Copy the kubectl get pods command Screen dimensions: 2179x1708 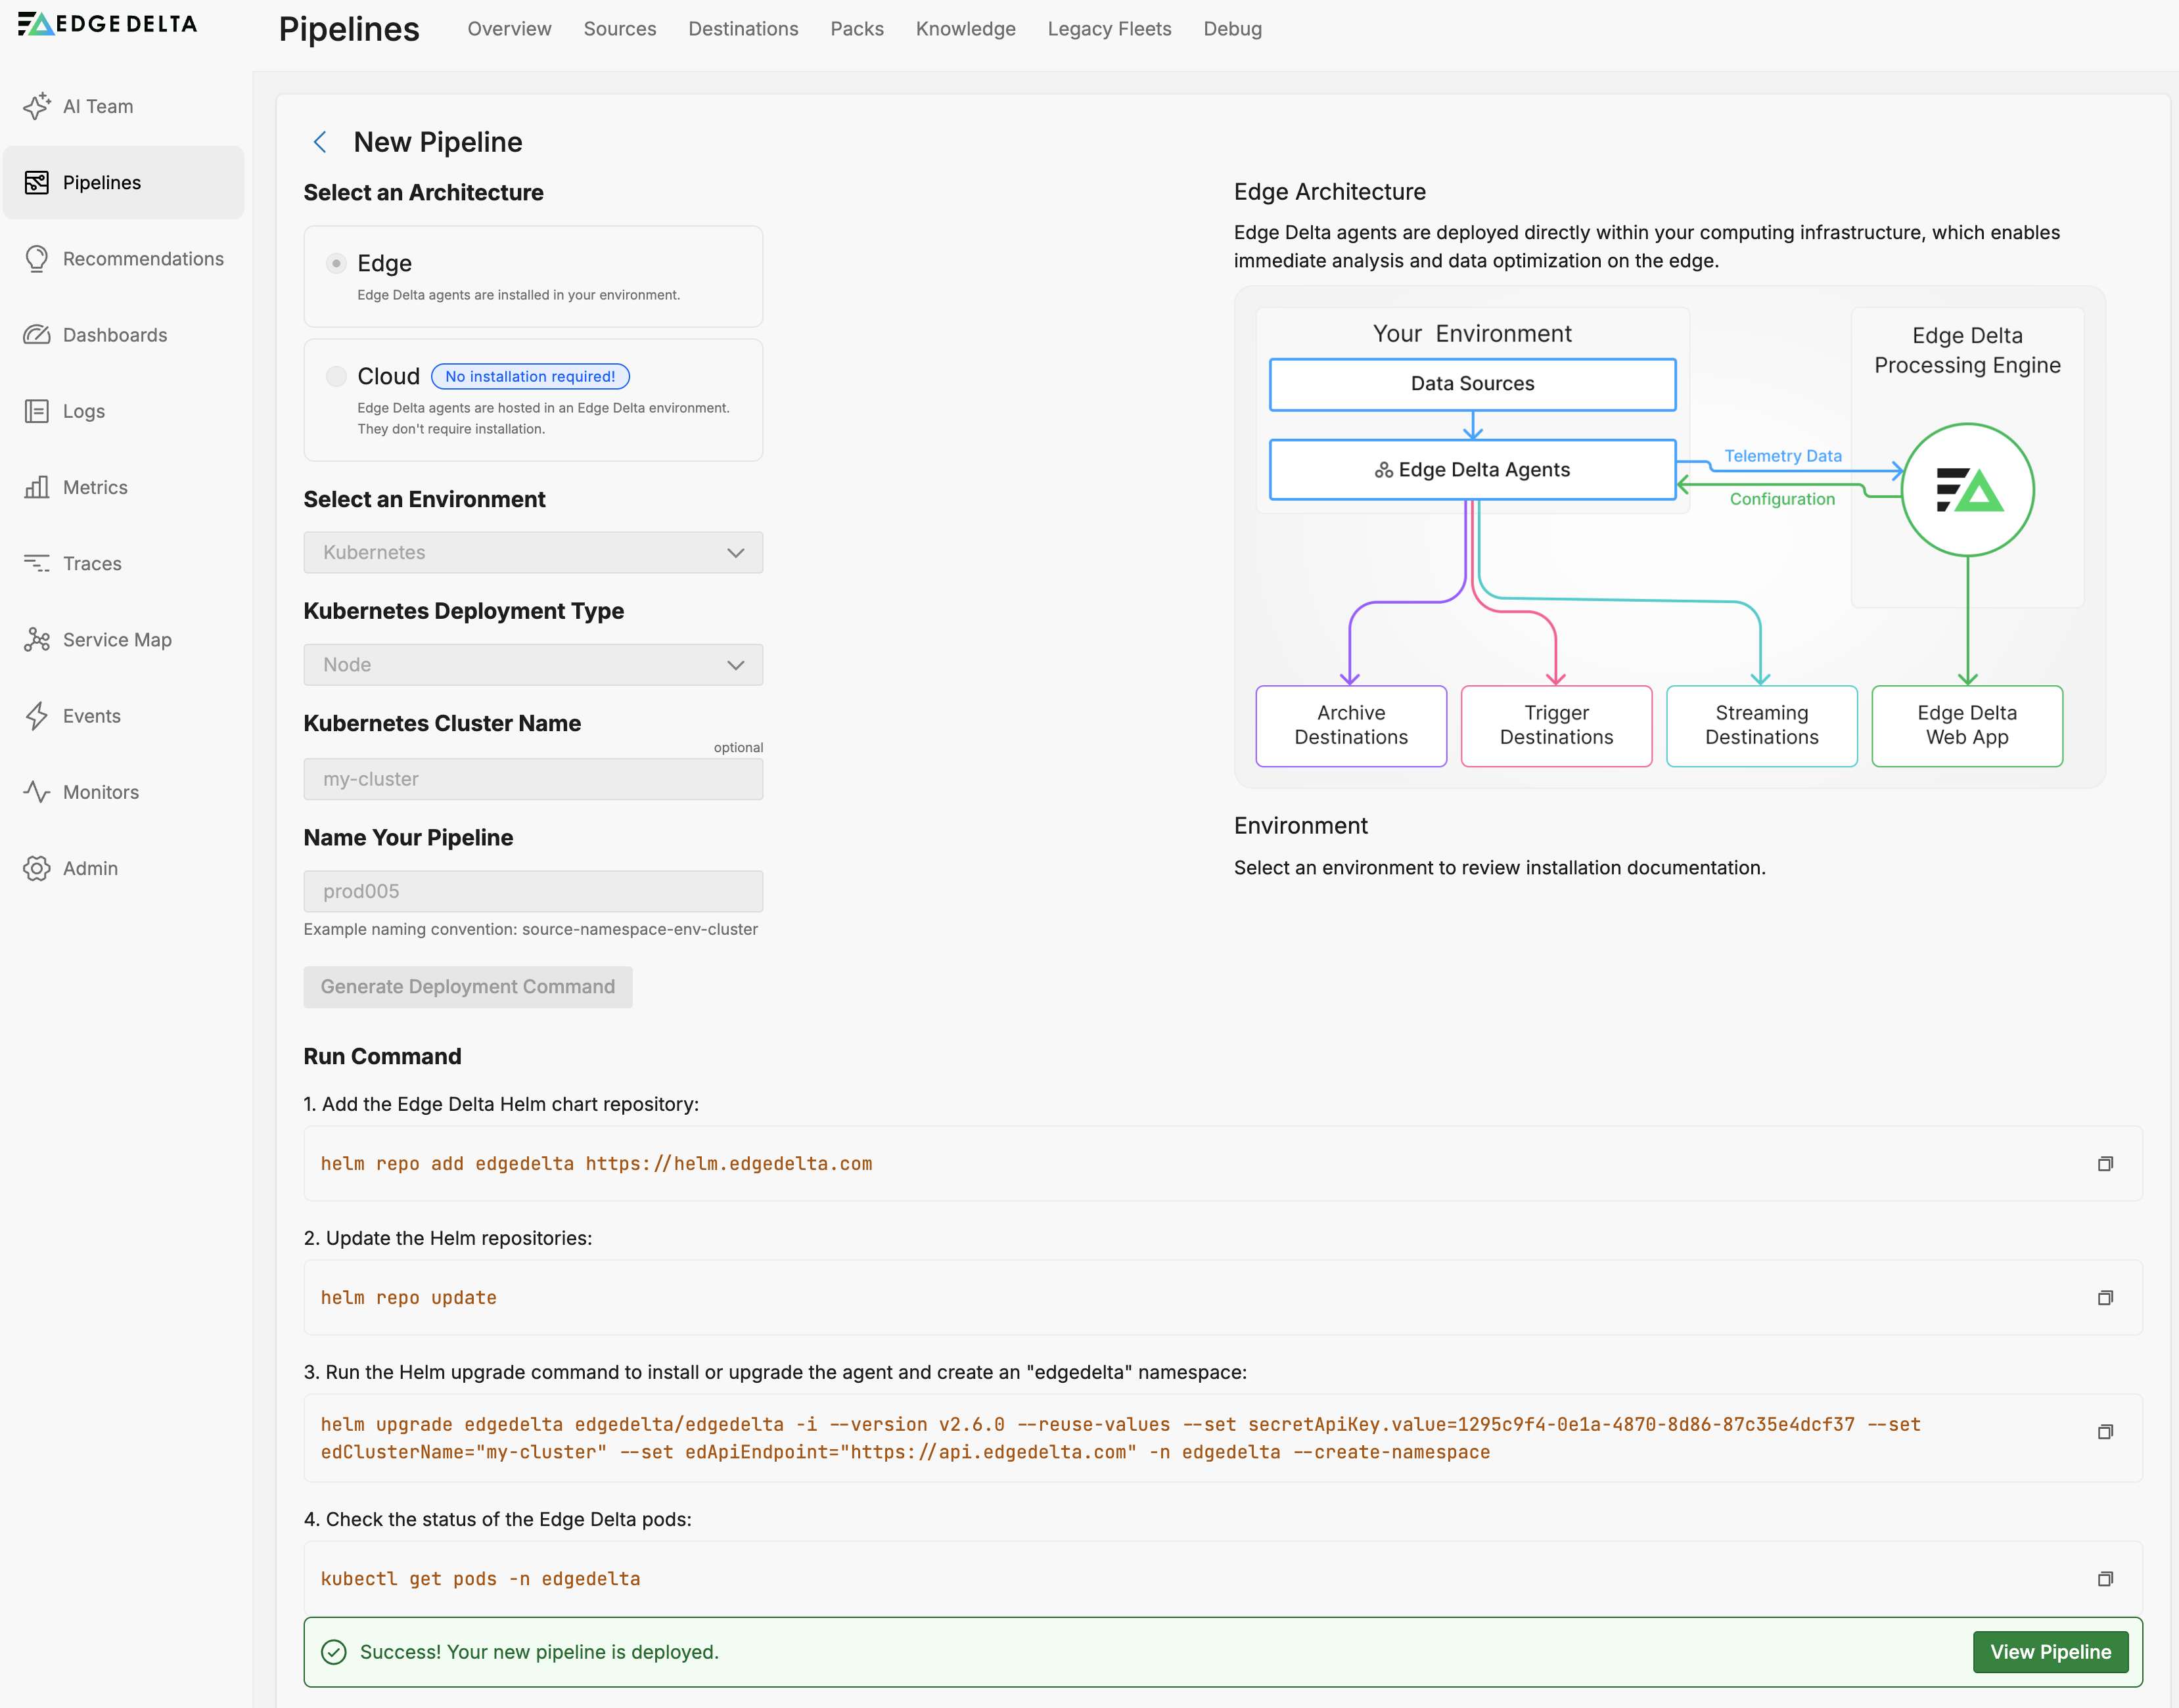(x=2105, y=1579)
